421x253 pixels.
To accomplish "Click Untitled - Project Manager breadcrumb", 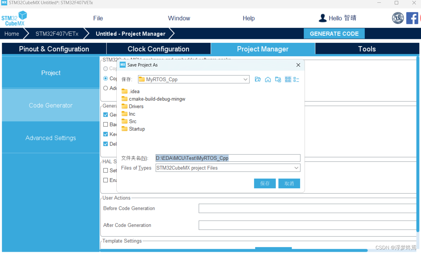I will (x=130, y=34).
